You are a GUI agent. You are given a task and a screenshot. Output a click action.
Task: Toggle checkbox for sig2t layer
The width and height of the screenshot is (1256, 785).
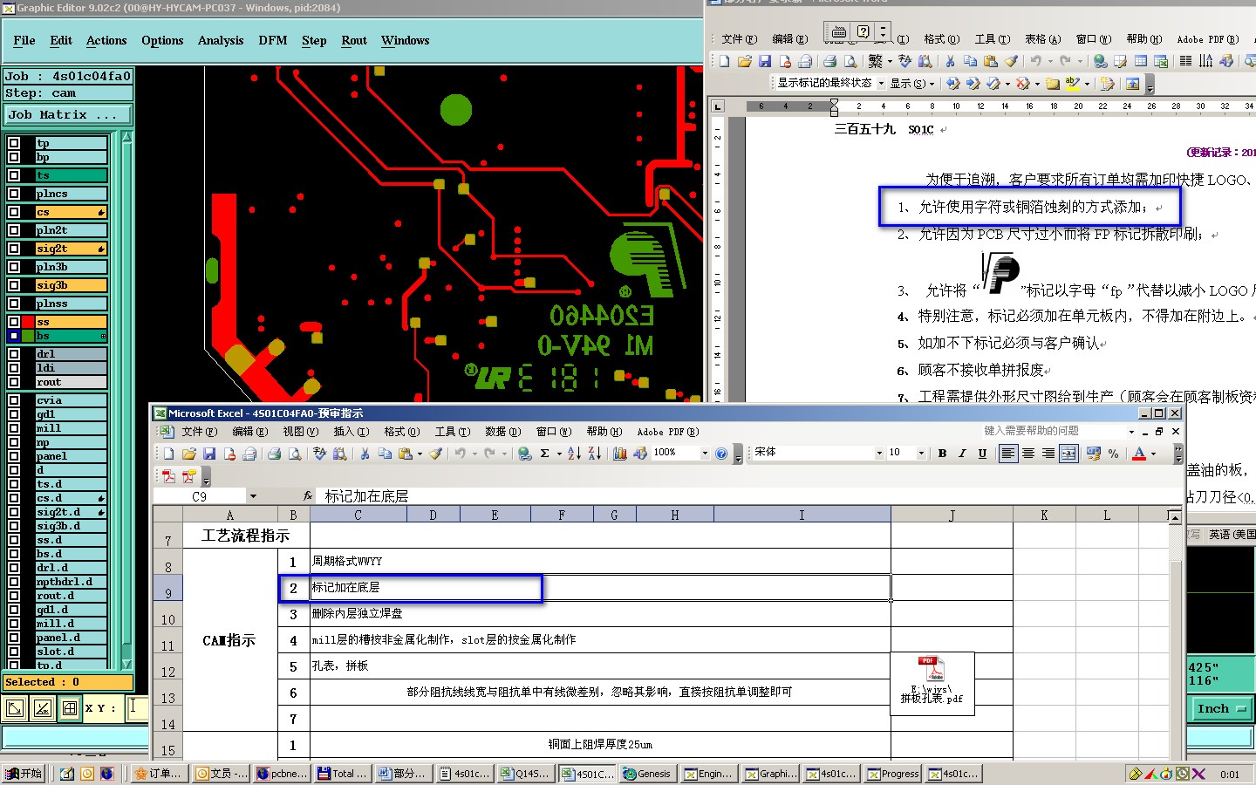tap(13, 249)
